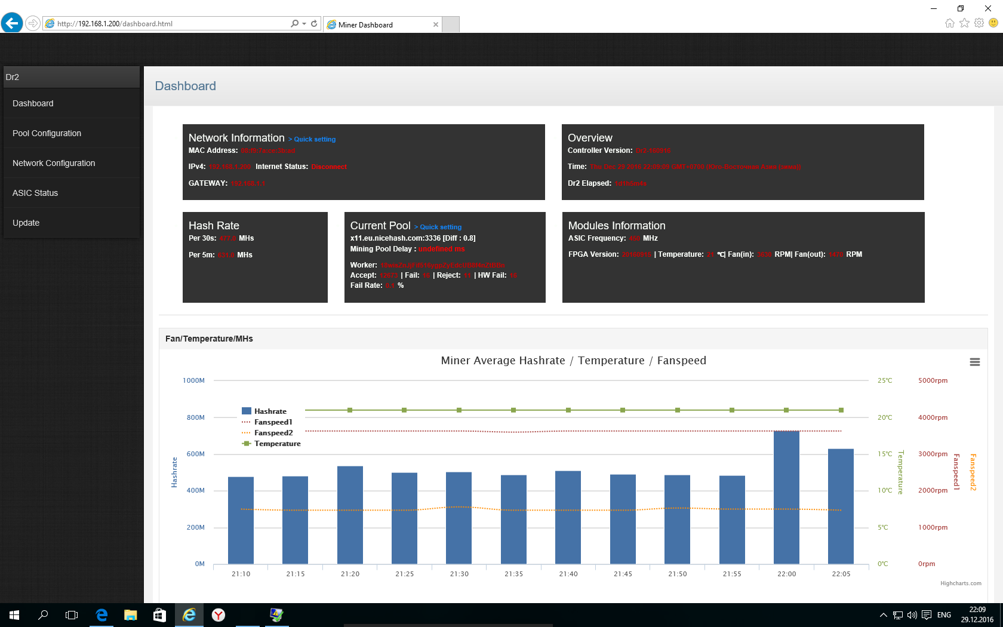Open browser Tools gear icon
The image size is (1003, 627).
tap(979, 23)
